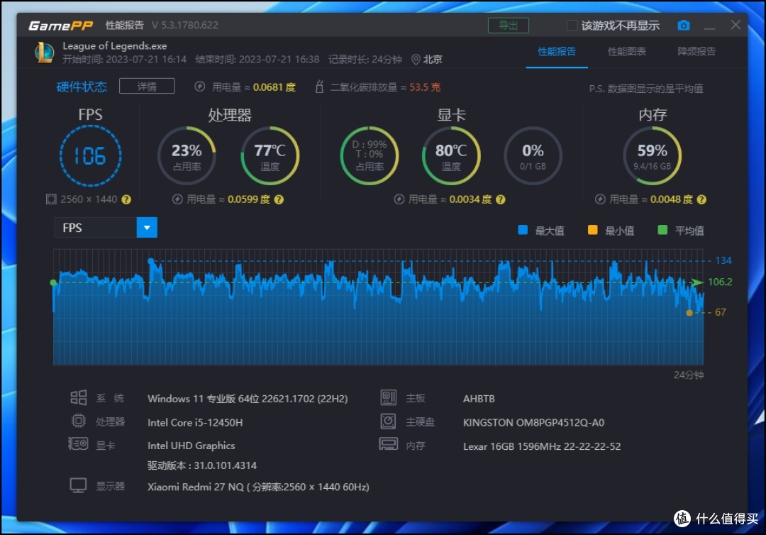Switch to the 降频报告 tab

[x=696, y=51]
